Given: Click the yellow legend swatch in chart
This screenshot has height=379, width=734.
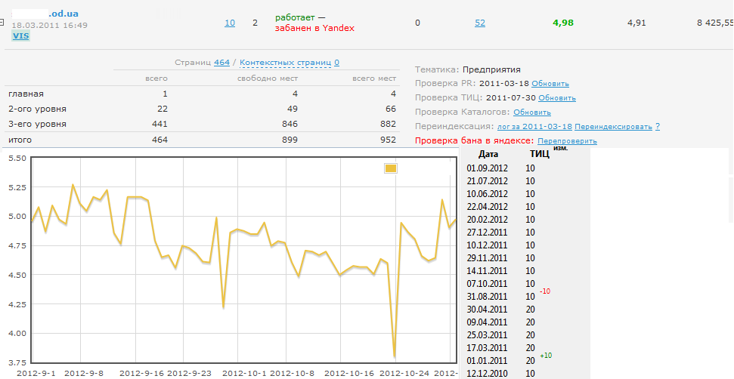Looking at the screenshot, I should click(x=391, y=168).
